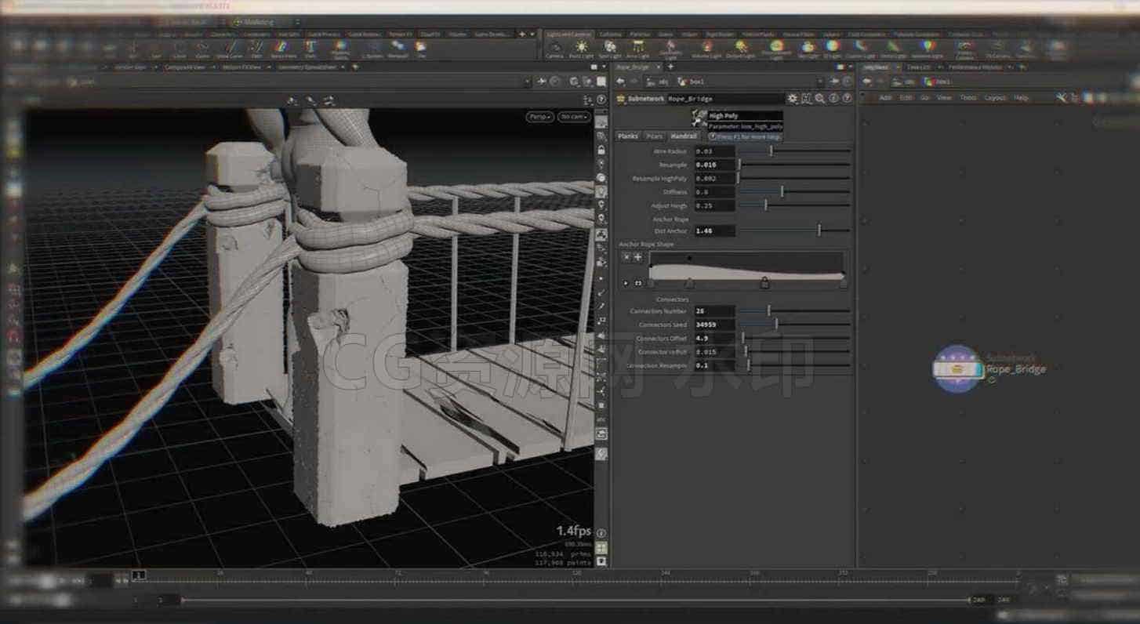Open the No cam viewport dropdown
The width and height of the screenshot is (1140, 624).
[x=574, y=117]
